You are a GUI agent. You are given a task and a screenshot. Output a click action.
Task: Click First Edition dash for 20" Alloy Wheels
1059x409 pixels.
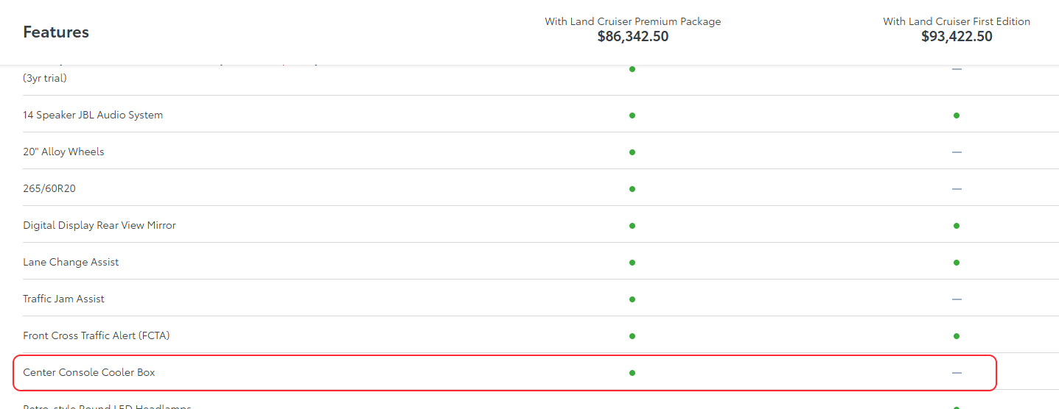[x=957, y=152]
